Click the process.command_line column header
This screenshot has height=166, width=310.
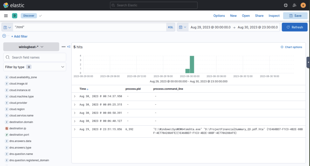click(168, 89)
